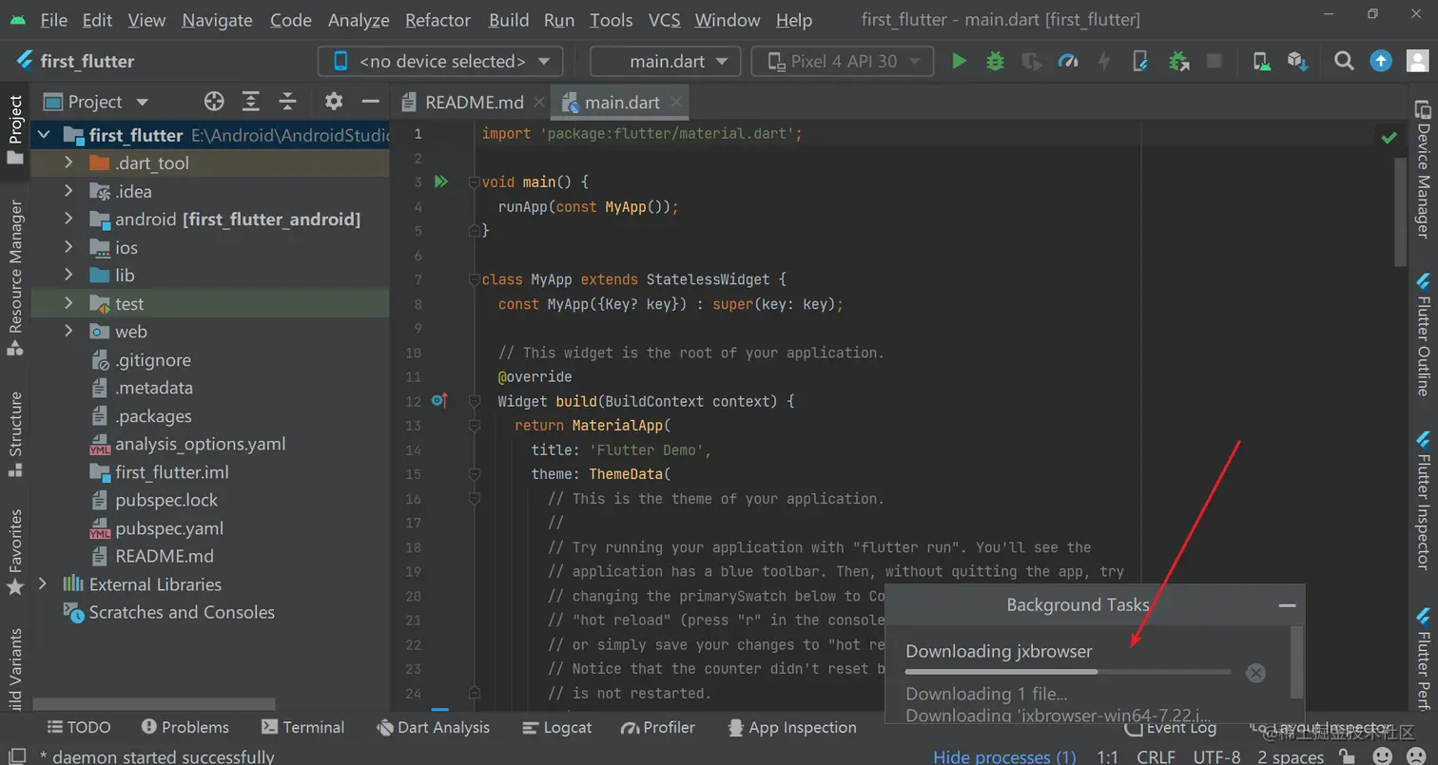Open the Terminal tool tab
This screenshot has width=1438, height=765.
click(x=302, y=727)
